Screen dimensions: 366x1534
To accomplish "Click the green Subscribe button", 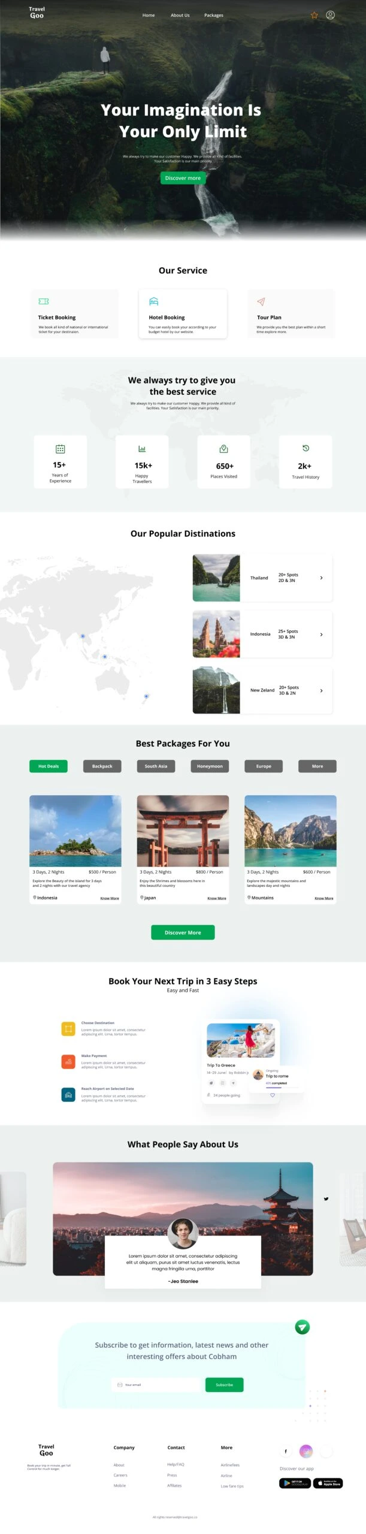I will click(224, 1384).
